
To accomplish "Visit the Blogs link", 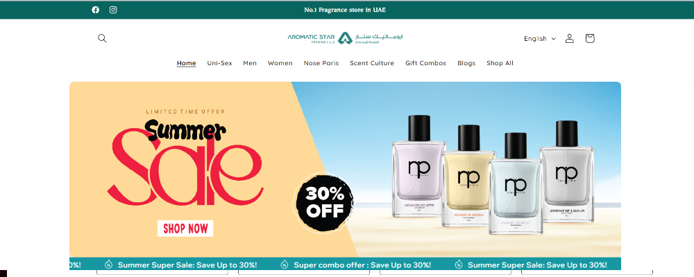I will point(466,63).
